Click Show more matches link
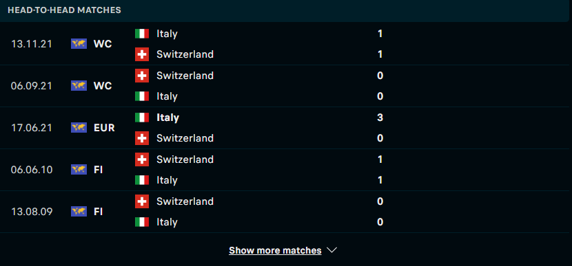Screen dimensions: 572x266 point(275,250)
